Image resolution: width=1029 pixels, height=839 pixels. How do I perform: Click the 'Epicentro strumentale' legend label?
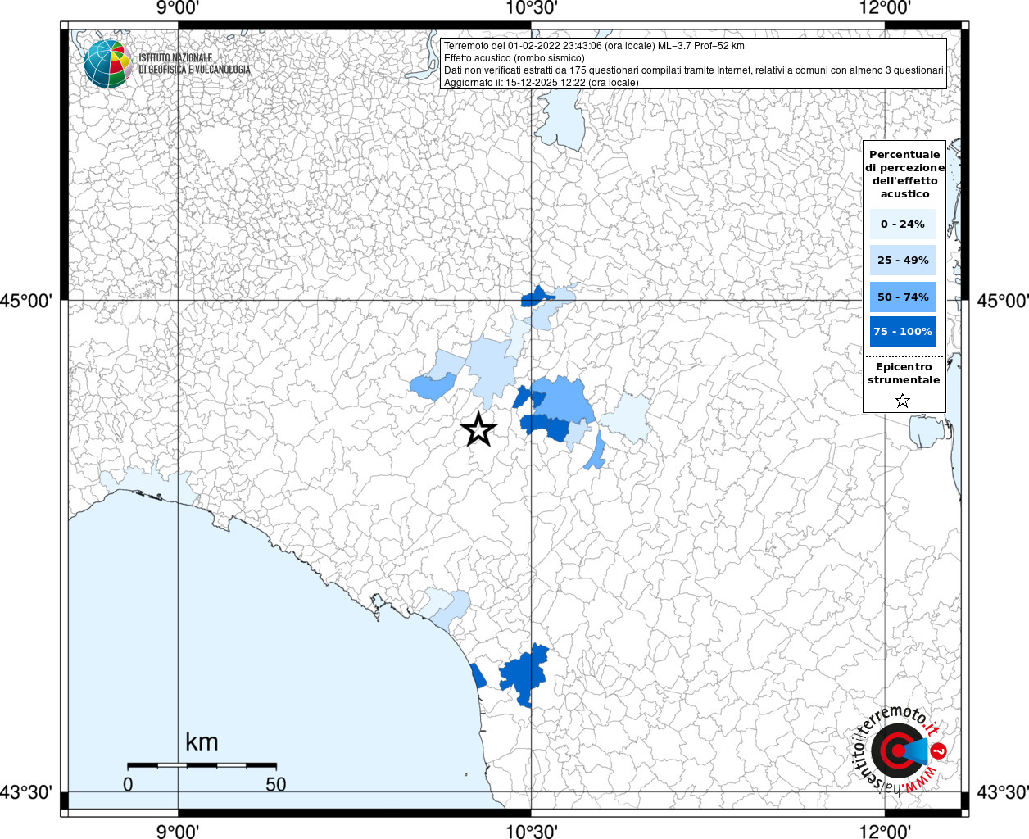(904, 374)
